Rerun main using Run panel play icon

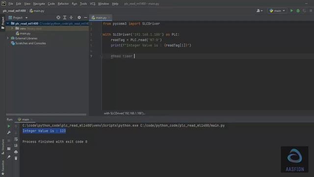tap(9, 126)
